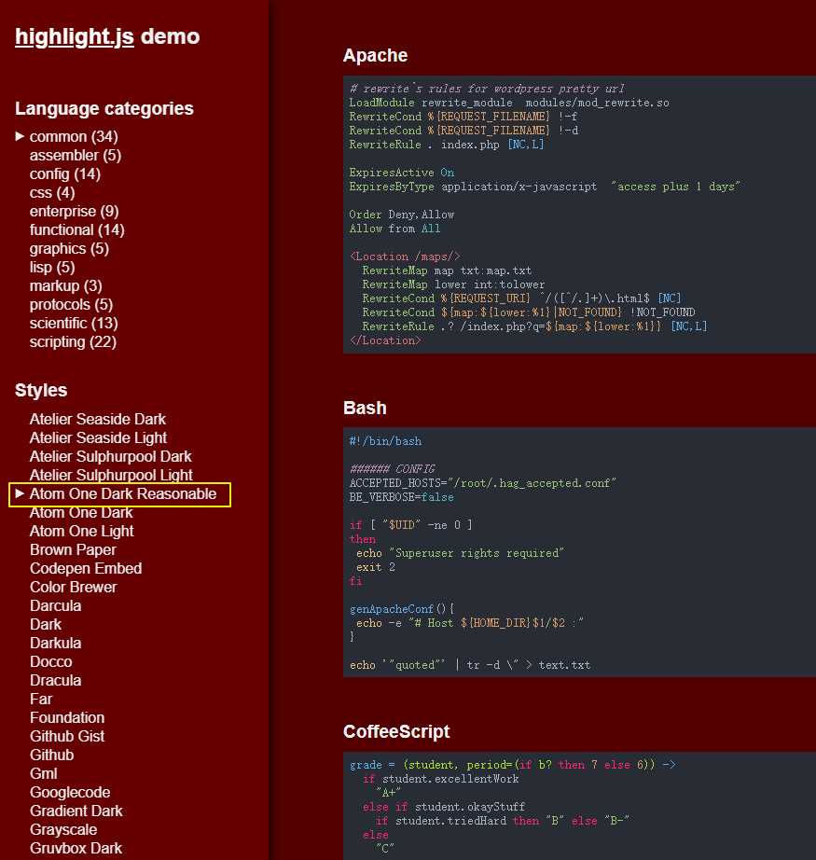Screen dimensions: 816x860
Task: Click the 'genApacheConf(){' line
Action: point(402,609)
